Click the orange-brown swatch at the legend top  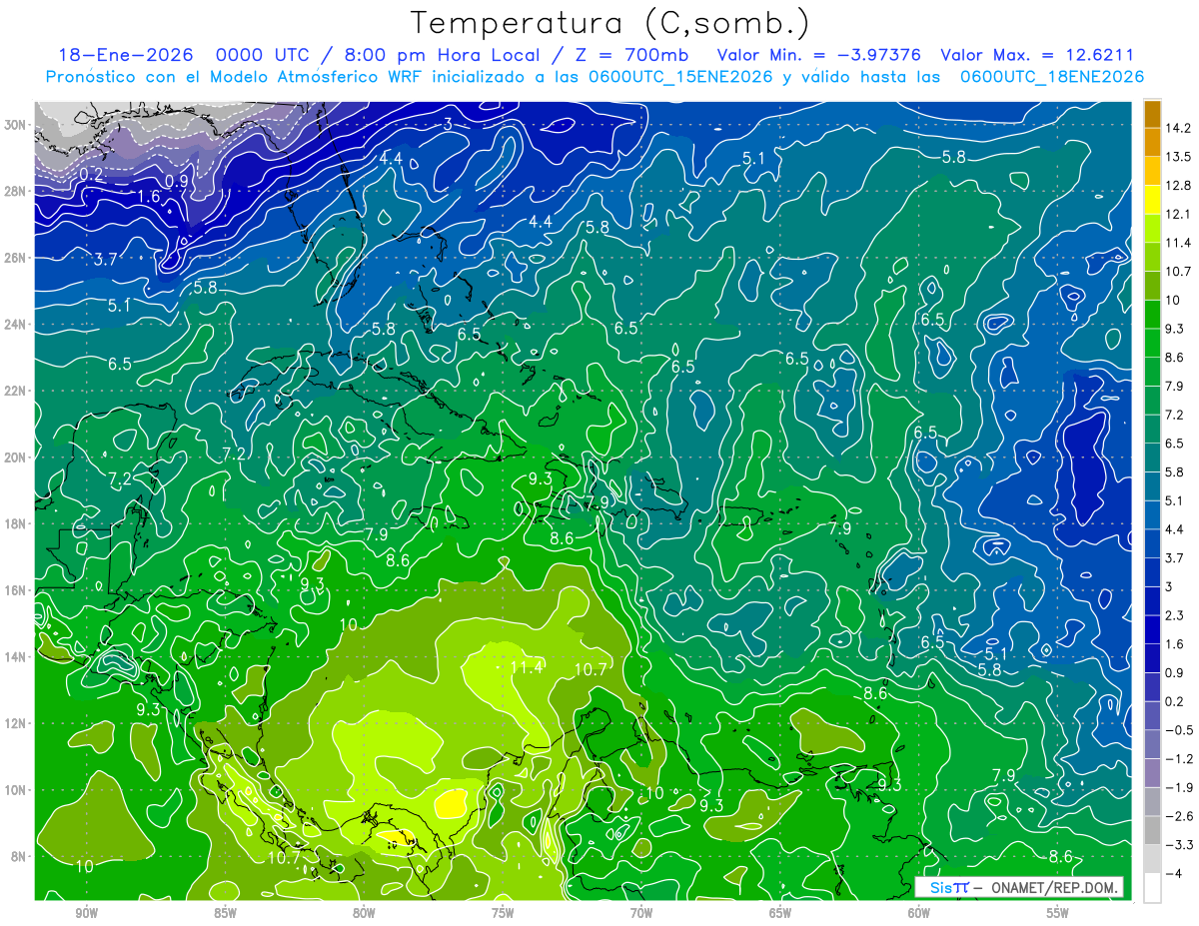click(x=1152, y=114)
